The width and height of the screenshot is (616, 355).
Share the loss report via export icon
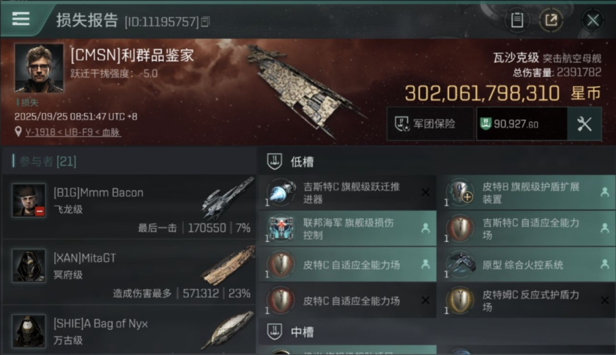click(x=551, y=20)
